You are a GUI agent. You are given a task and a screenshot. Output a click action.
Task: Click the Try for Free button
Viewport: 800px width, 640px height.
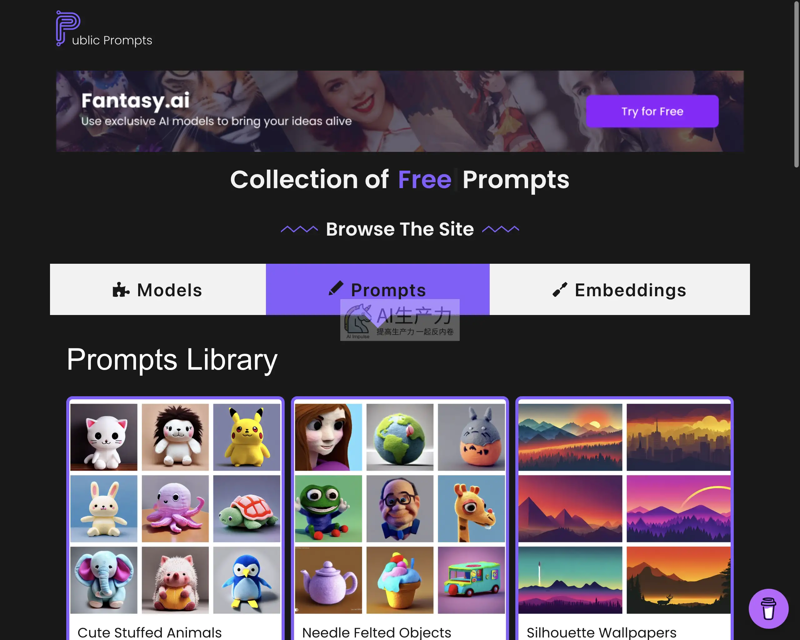(x=652, y=111)
